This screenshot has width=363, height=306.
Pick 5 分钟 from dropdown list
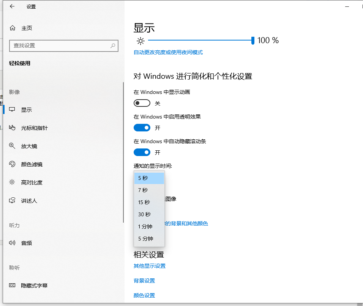[149, 239]
